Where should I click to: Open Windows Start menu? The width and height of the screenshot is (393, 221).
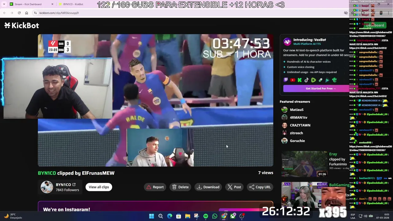point(151,216)
